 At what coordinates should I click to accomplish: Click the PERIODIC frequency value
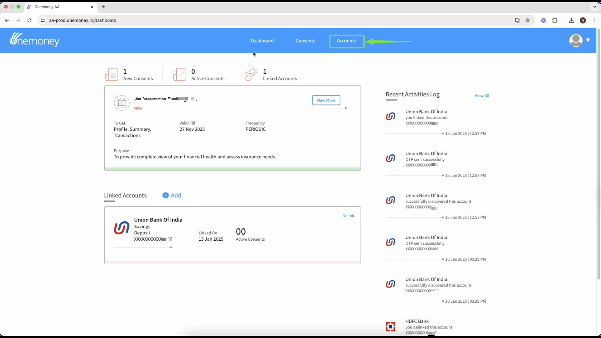pyautogui.click(x=255, y=129)
